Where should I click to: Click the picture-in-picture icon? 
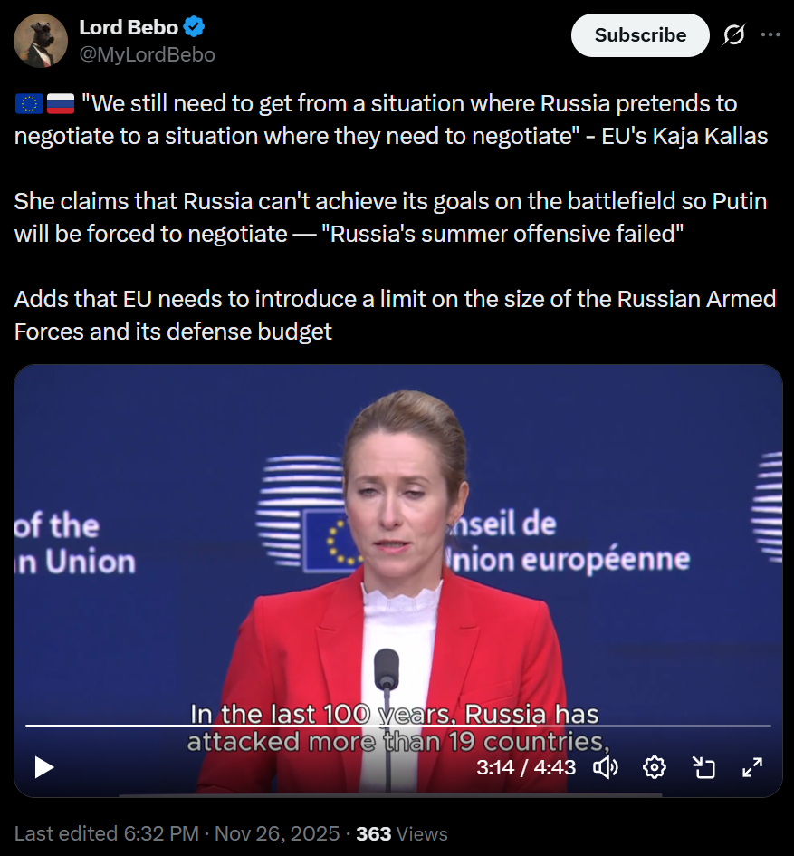pos(703,767)
